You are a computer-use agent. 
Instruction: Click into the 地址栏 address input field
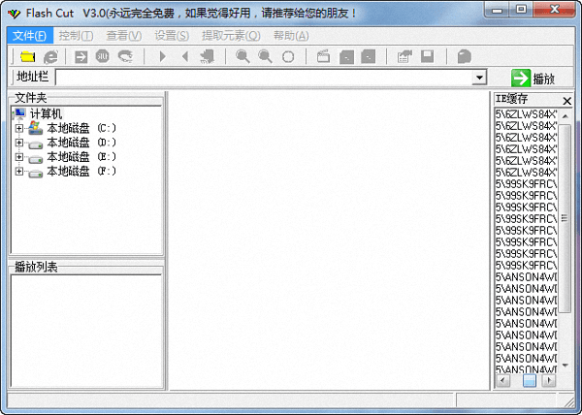[x=264, y=78]
